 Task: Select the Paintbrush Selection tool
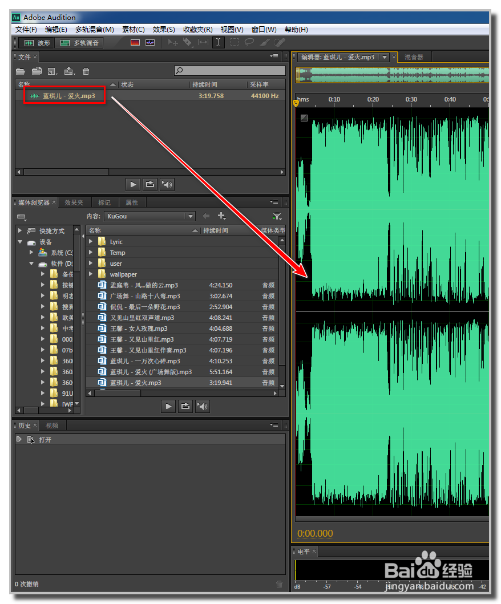[264, 42]
